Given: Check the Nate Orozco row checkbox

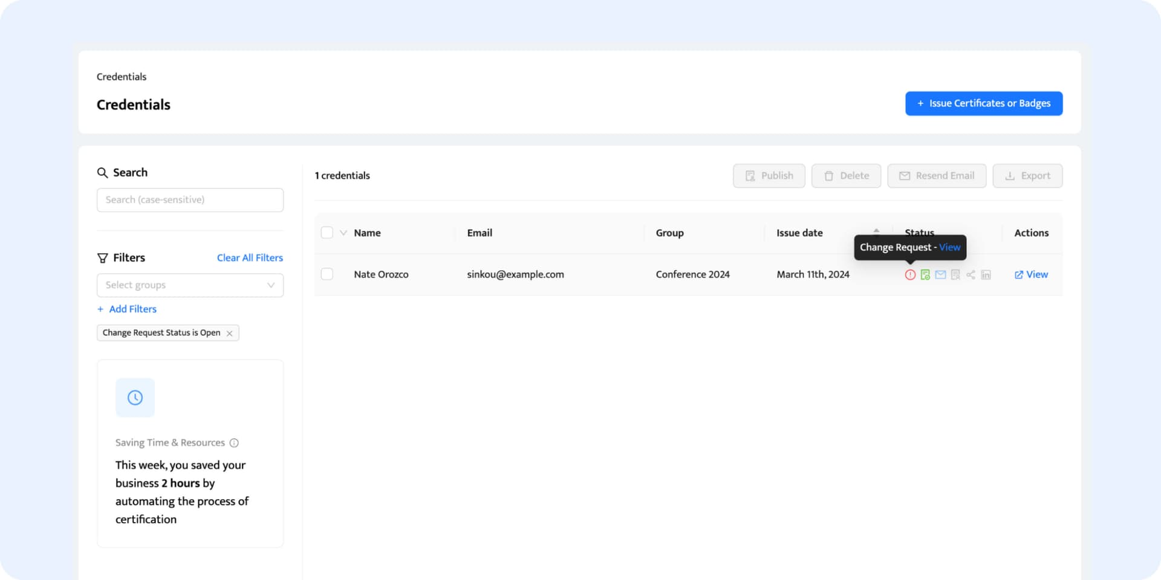Looking at the screenshot, I should pos(327,274).
